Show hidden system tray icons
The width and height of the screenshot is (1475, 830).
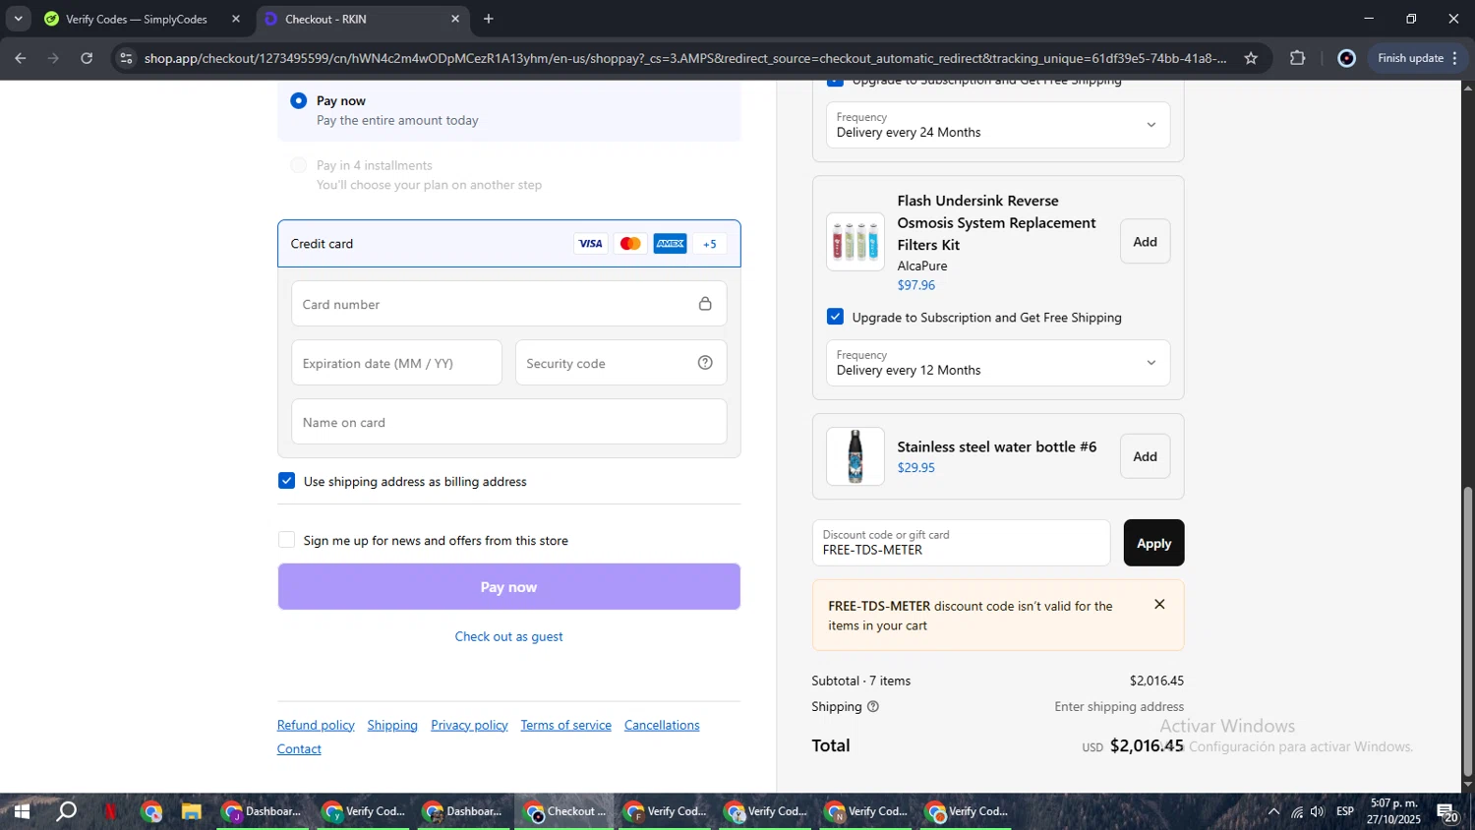pyautogui.click(x=1273, y=811)
